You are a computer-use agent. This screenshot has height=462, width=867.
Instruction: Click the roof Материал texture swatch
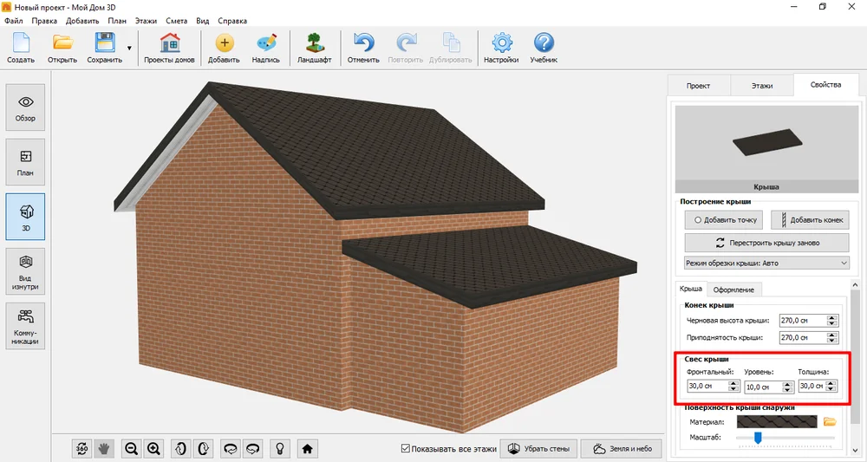tap(777, 421)
